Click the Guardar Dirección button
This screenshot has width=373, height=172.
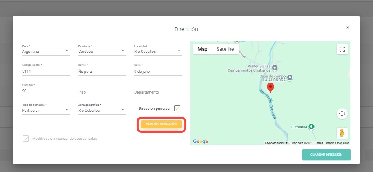click(x=326, y=155)
